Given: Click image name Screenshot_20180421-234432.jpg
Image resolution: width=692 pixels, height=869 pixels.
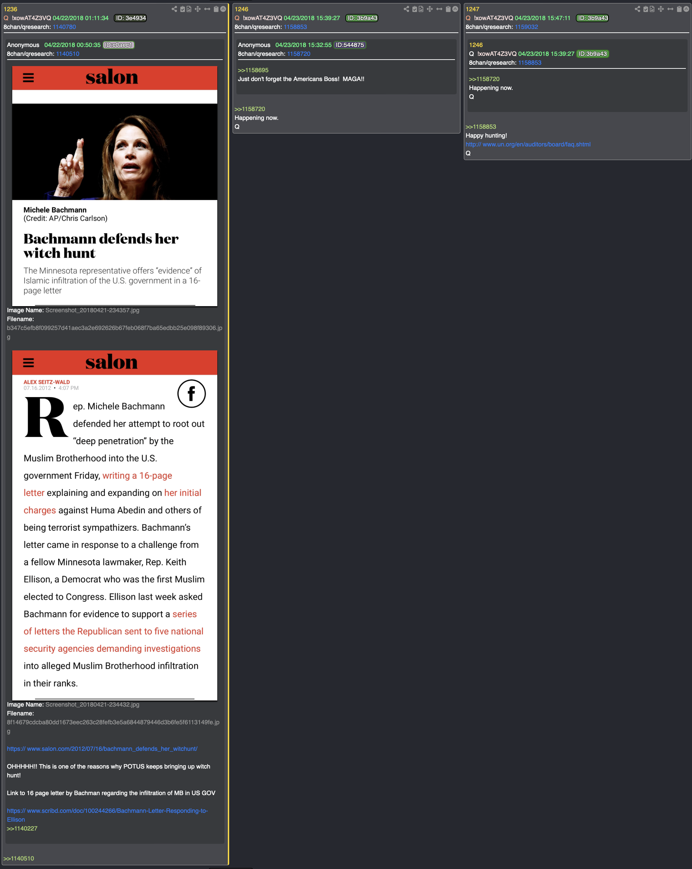Looking at the screenshot, I should coord(92,704).
